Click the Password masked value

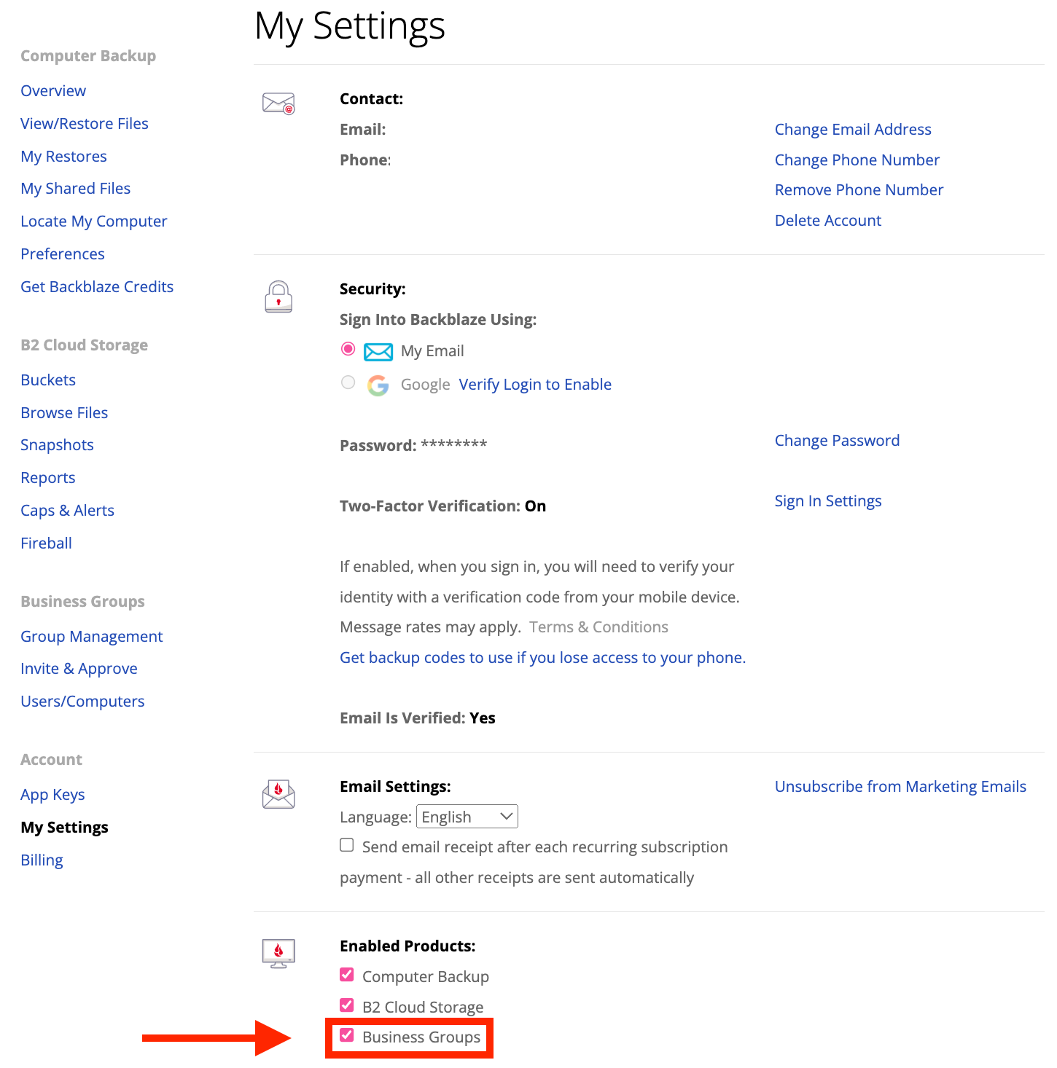pos(454,444)
